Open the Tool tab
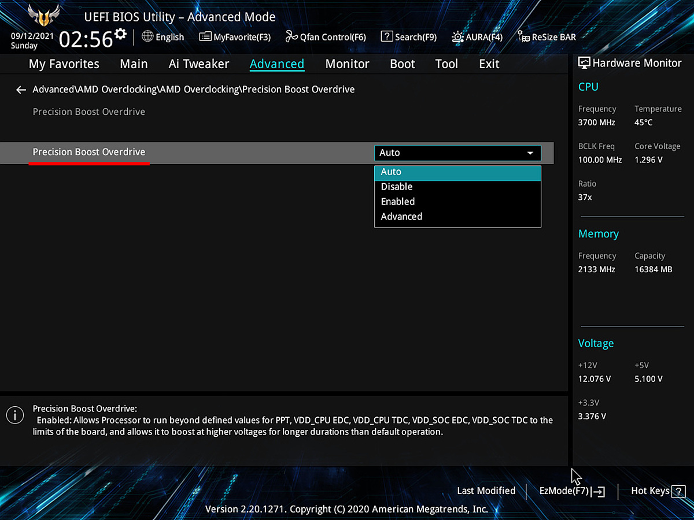694x520 pixels. point(446,64)
